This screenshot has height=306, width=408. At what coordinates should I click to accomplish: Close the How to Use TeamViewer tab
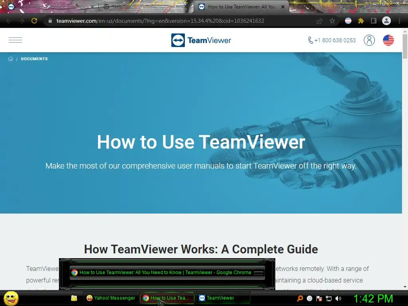click(283, 7)
